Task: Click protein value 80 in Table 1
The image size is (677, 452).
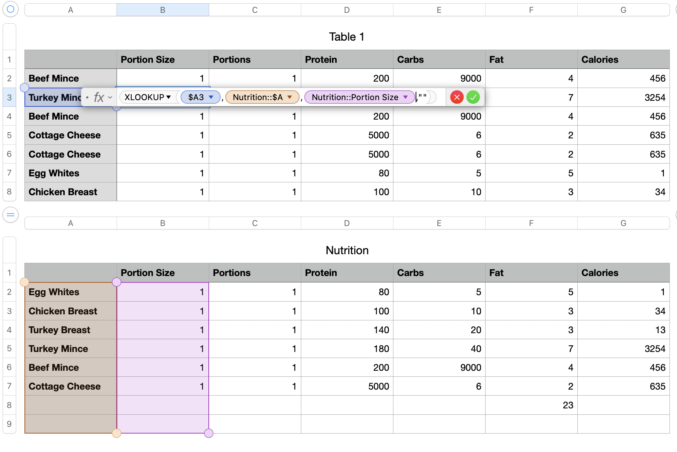Action: [x=384, y=173]
